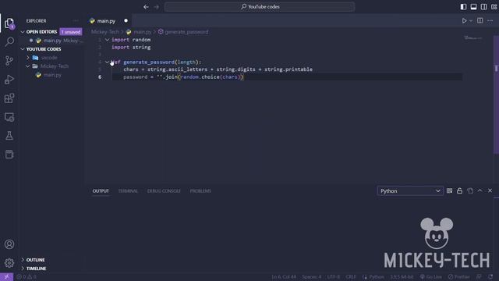Open Explorer views and more actions ellipsis
This screenshot has height=281, width=499.
click(x=76, y=21)
